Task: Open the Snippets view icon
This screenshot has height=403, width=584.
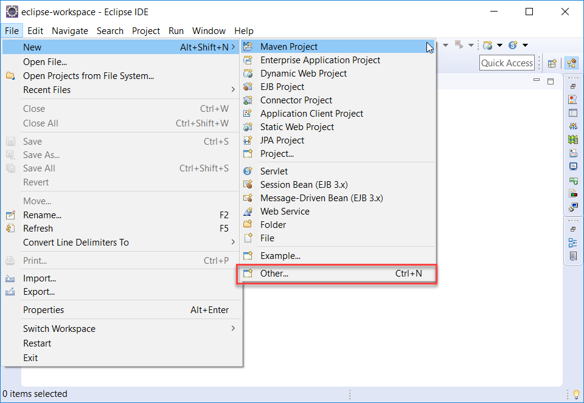Action: pos(573,153)
